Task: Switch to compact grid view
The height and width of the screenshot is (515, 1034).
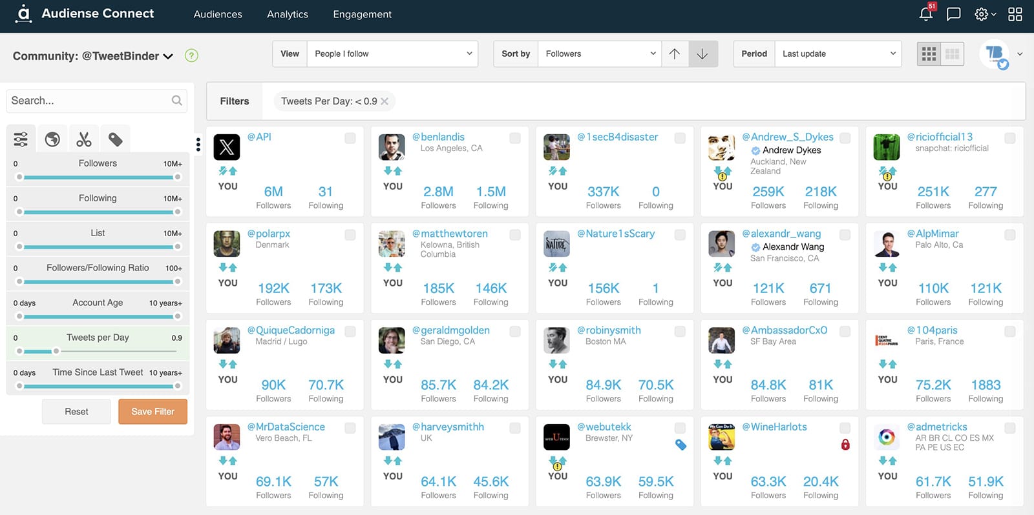Action: click(929, 54)
